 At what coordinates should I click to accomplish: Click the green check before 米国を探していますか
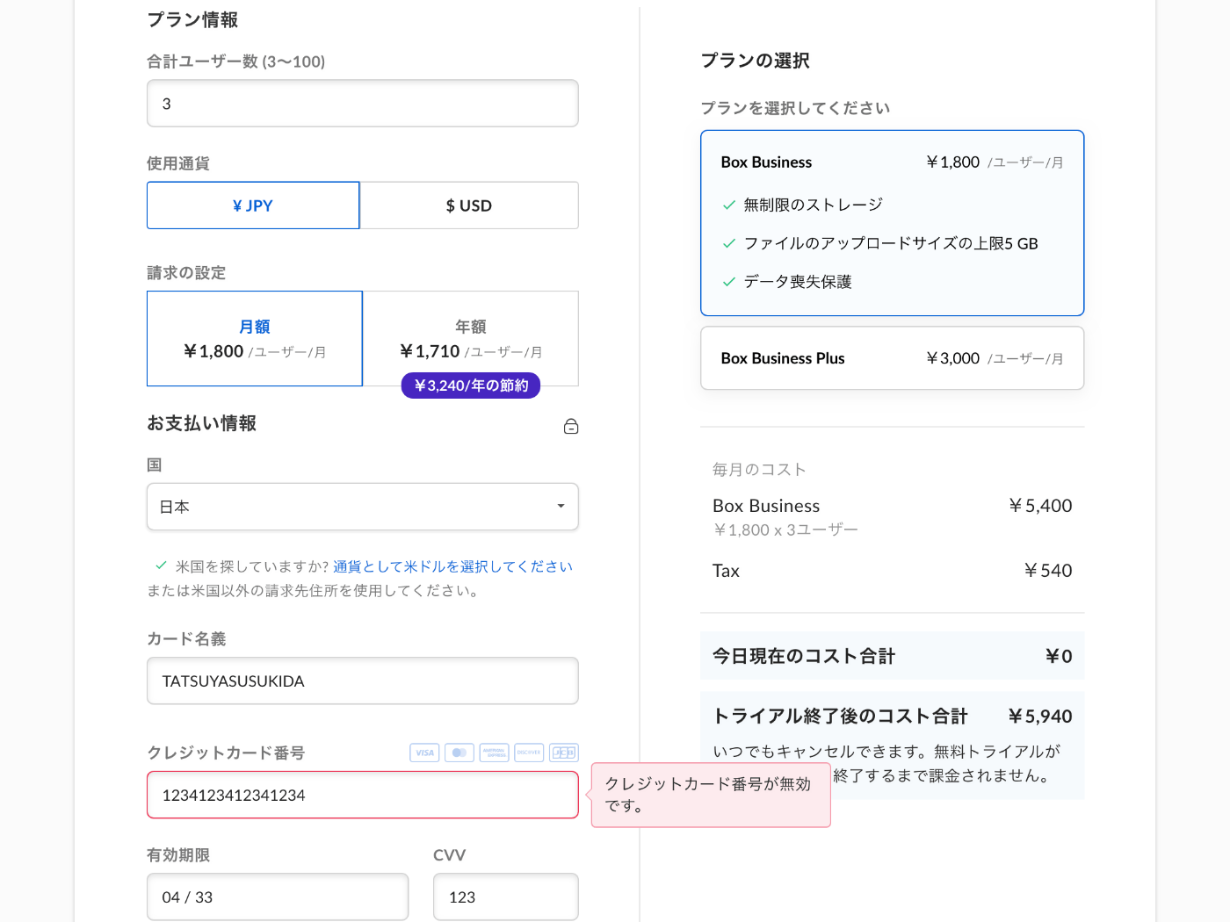click(x=161, y=565)
